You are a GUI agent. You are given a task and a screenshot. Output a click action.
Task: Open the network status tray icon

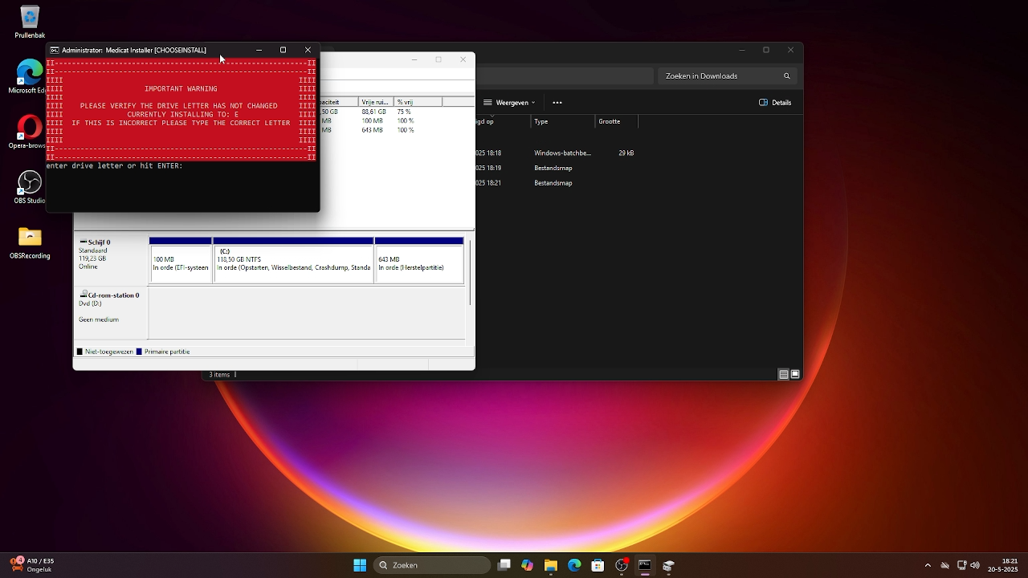(962, 565)
